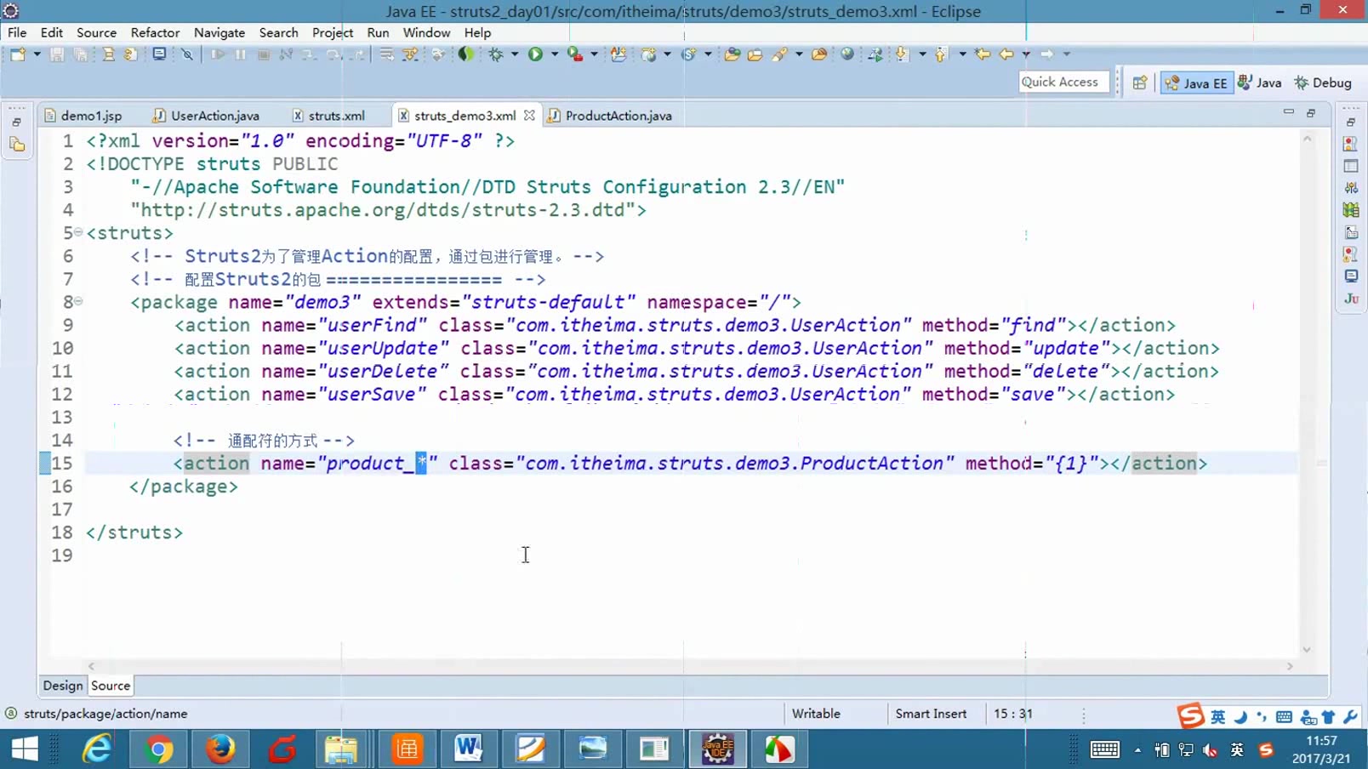
Task: Click the Quick Access search field
Action: [x=1063, y=82]
